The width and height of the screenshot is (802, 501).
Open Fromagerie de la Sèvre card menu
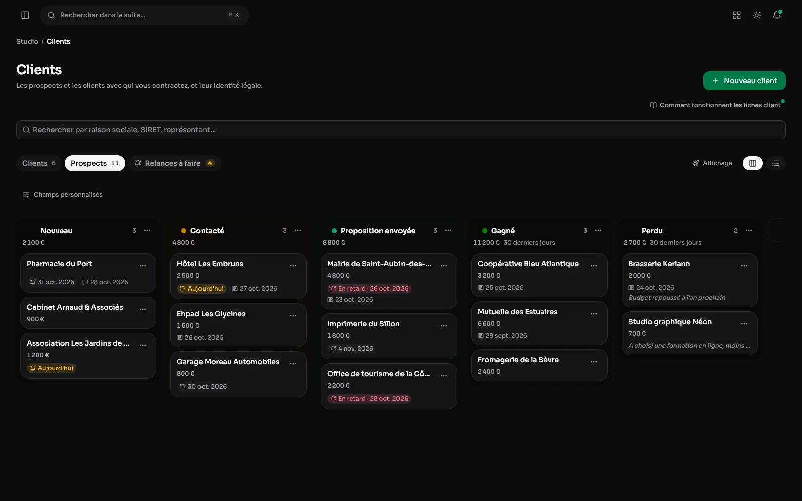pyautogui.click(x=594, y=362)
